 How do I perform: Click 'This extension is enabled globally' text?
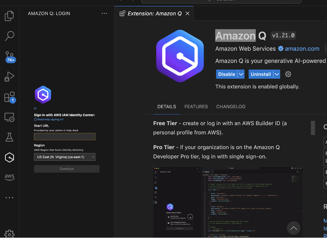click(x=257, y=86)
